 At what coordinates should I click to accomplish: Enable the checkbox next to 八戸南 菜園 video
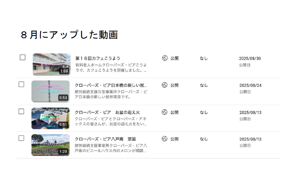[x=21, y=138]
